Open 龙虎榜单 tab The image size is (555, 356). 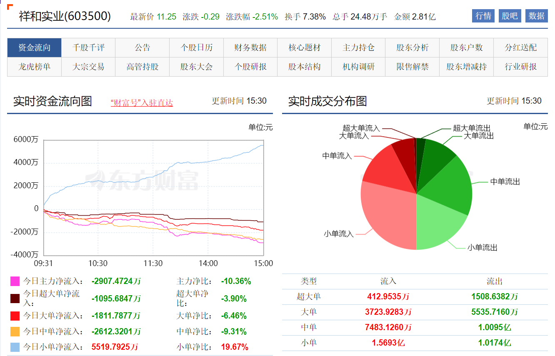pyautogui.click(x=34, y=67)
